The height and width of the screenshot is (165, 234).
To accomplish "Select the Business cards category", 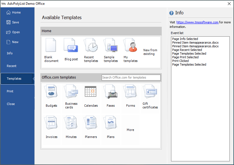I will (x=71, y=92).
